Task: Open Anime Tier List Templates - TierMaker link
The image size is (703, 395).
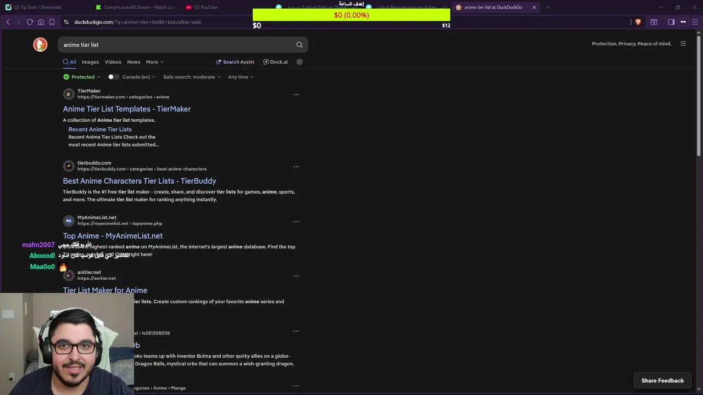Action: 127,109
